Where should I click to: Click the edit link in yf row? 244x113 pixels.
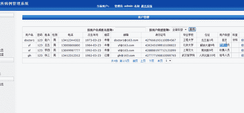[242, 45]
